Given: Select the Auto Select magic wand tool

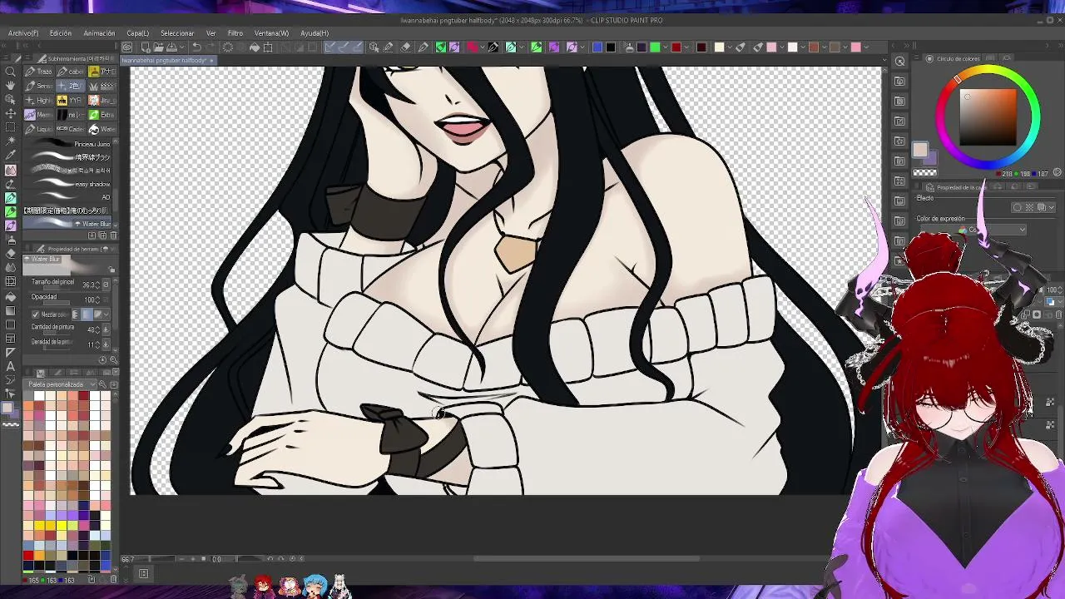Looking at the screenshot, I should pos(11,141).
